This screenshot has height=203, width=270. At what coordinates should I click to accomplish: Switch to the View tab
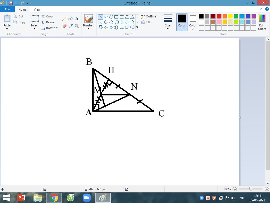point(37,10)
